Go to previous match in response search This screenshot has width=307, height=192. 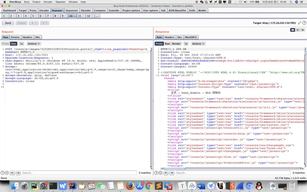[x=166, y=173]
